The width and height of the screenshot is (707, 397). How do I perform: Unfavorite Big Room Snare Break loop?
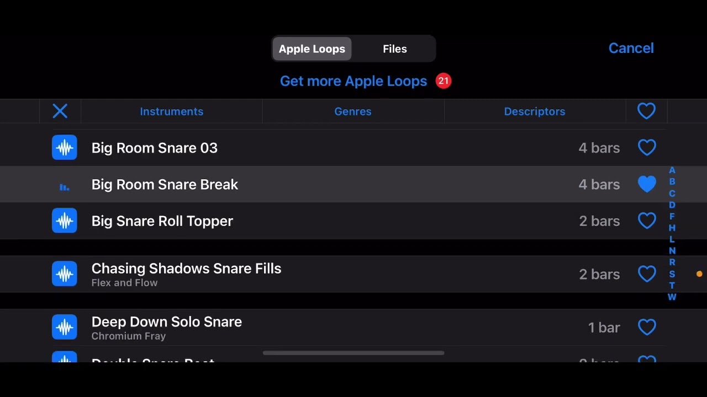click(647, 184)
